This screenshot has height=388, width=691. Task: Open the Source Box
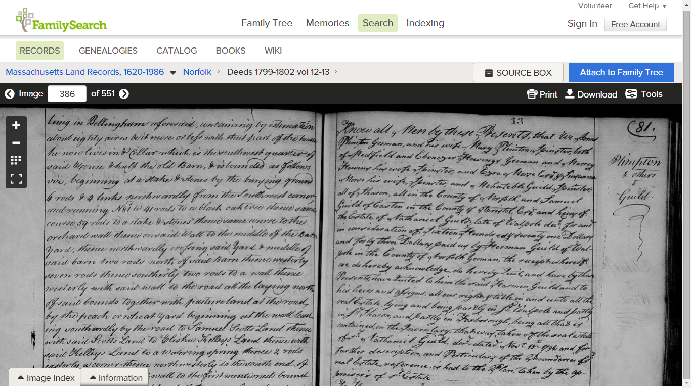(x=518, y=72)
